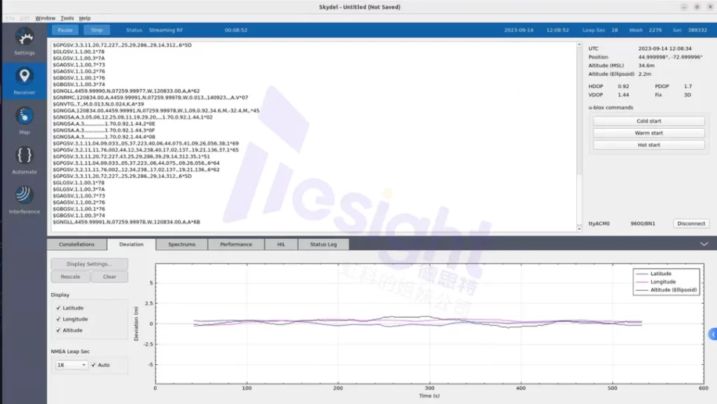
Task: Open the NMEA Leap Sec dropdown
Action: tap(71, 365)
